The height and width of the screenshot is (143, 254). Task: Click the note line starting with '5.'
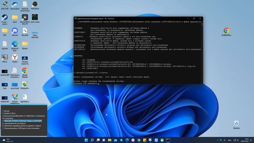pos(14,124)
